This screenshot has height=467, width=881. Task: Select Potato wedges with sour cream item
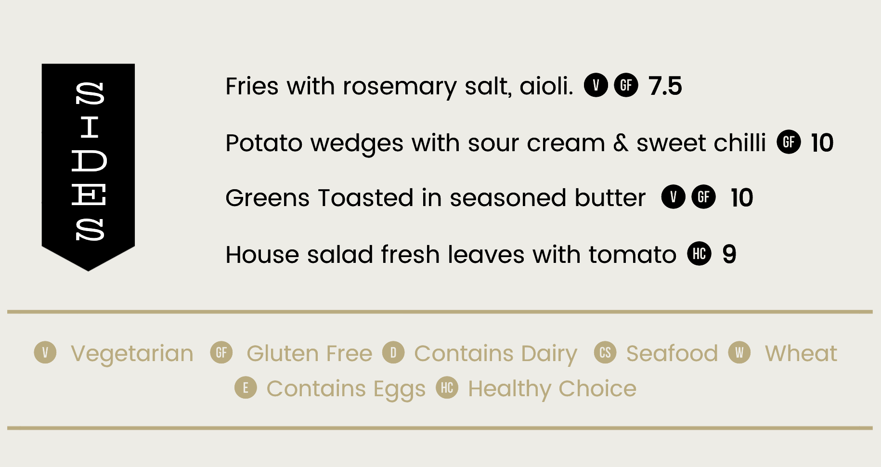pos(496,143)
